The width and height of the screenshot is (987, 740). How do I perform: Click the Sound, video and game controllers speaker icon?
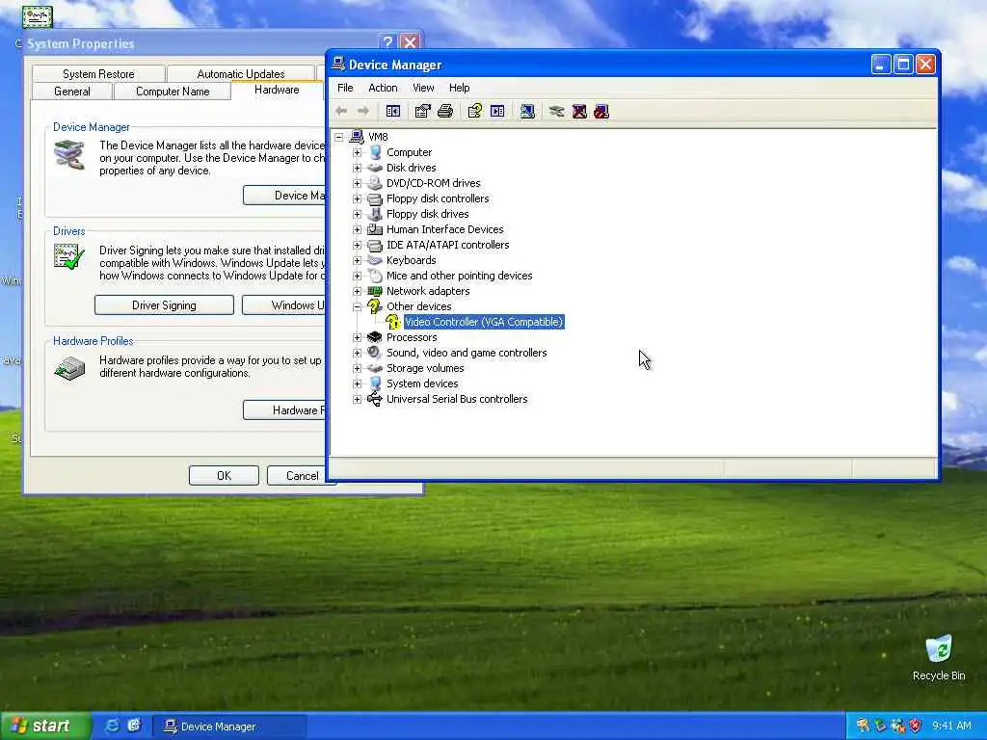(375, 353)
